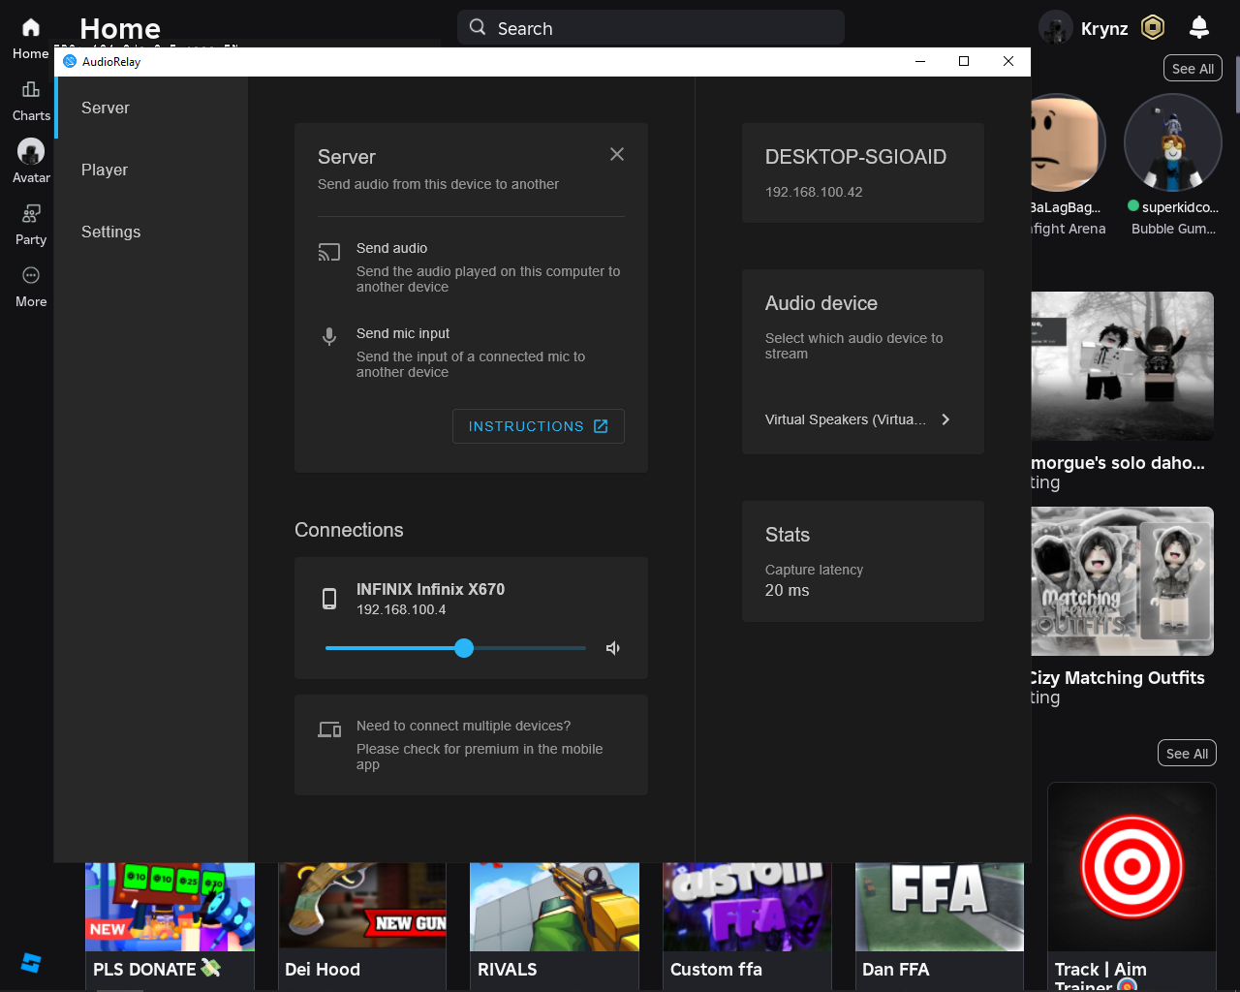Click the Roblox notifications bell
Viewport: 1240px width, 992px height.
[1198, 27]
